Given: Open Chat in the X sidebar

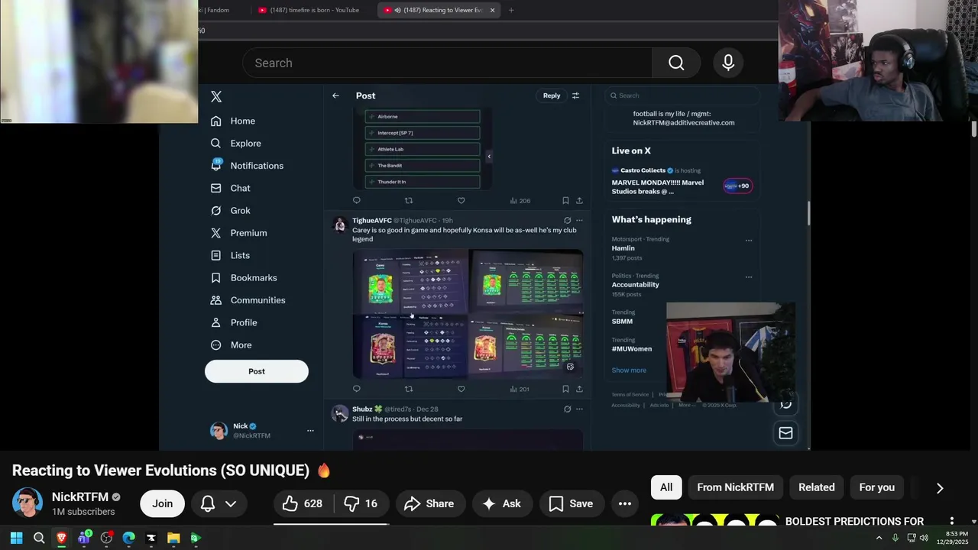Looking at the screenshot, I should [230, 188].
